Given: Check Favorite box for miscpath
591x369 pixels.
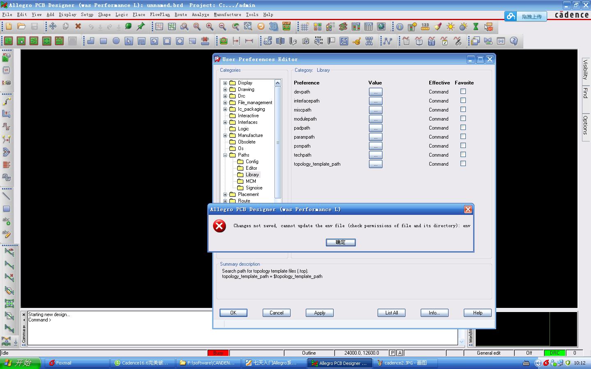Looking at the screenshot, I should click(463, 109).
